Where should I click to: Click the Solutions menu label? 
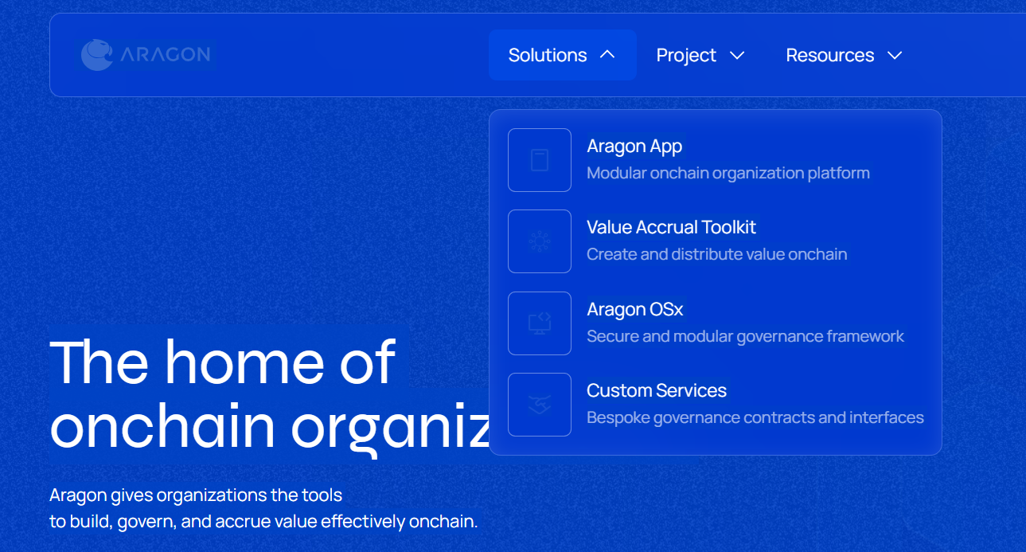548,55
